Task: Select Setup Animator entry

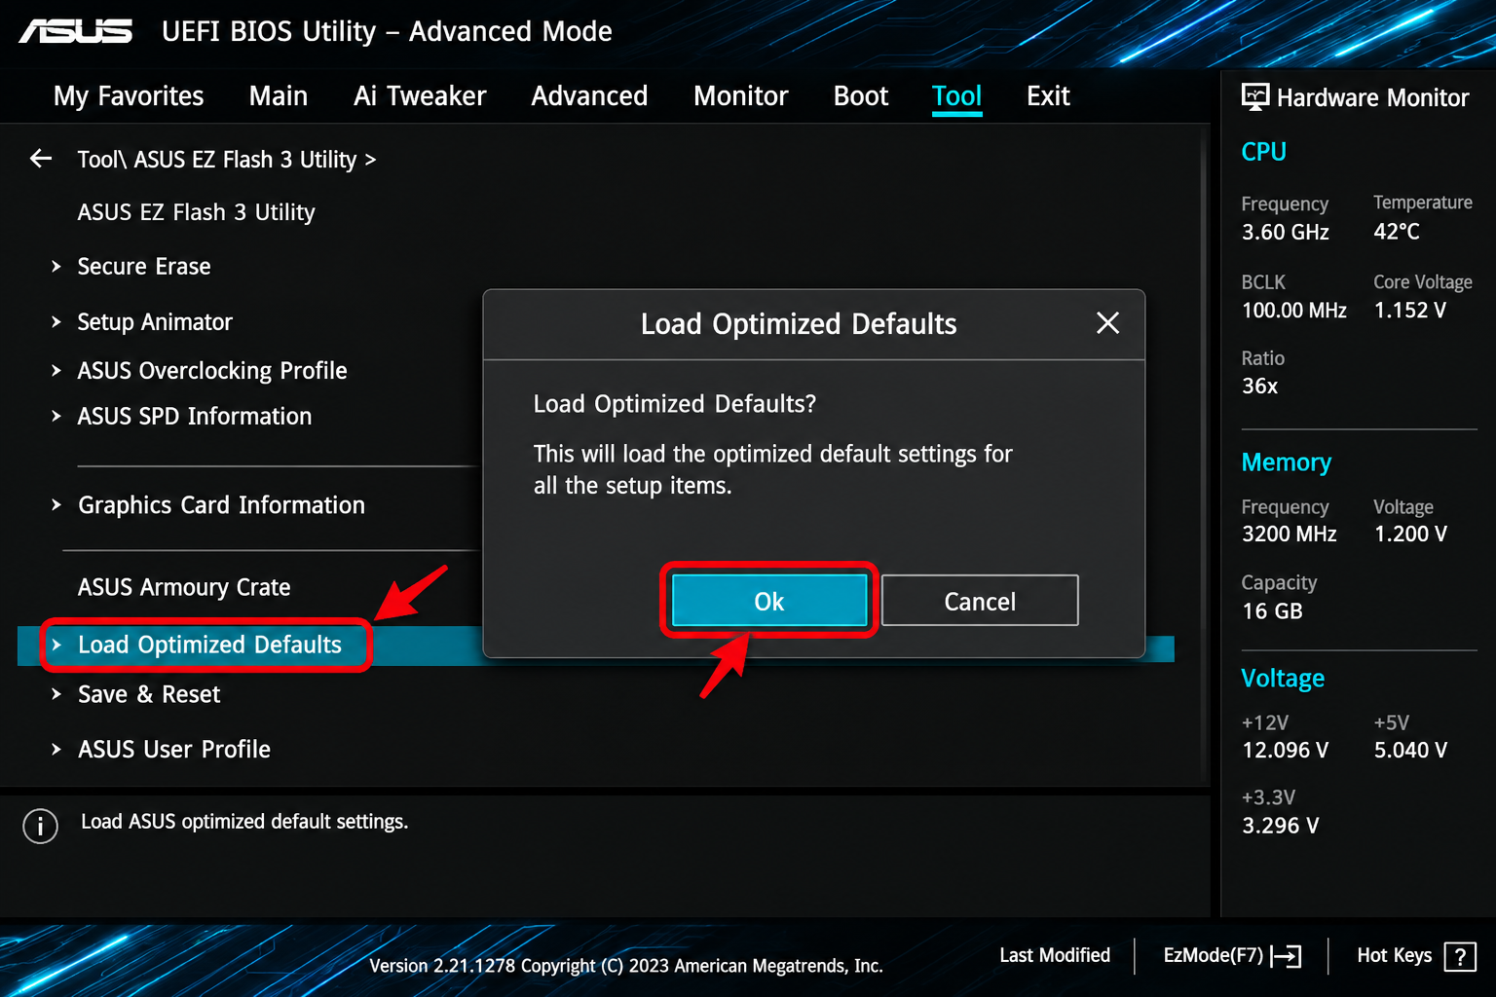Action: (155, 322)
